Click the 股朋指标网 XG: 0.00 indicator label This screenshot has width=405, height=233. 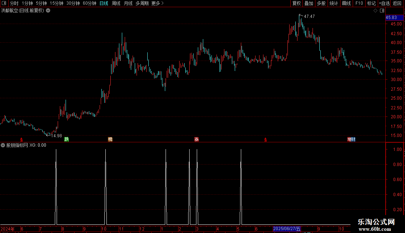pos(26,145)
